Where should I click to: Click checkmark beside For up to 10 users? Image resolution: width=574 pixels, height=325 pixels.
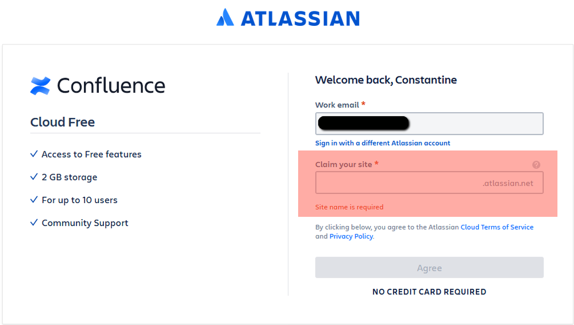[34, 200]
